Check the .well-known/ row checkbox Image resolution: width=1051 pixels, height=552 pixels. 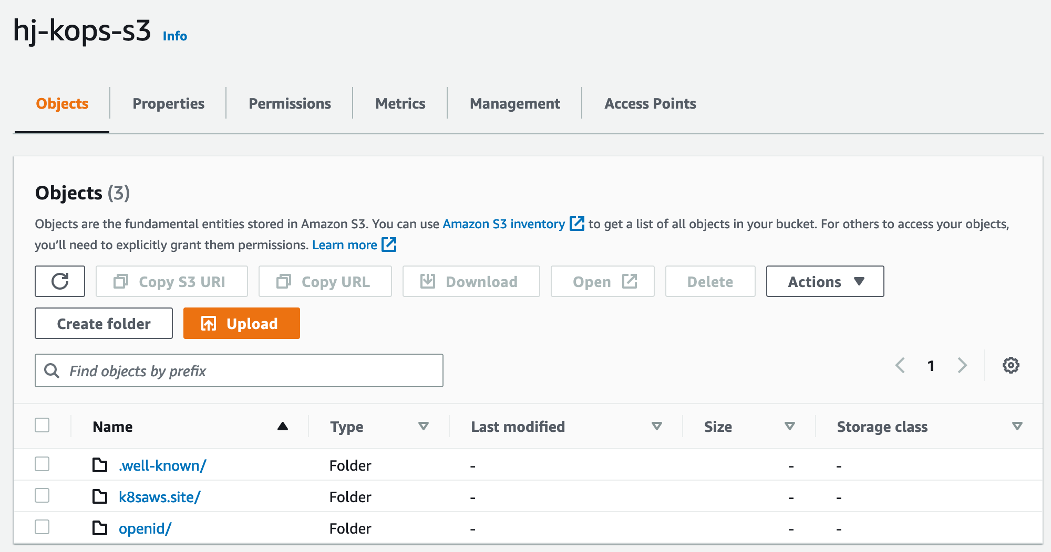pos(42,464)
